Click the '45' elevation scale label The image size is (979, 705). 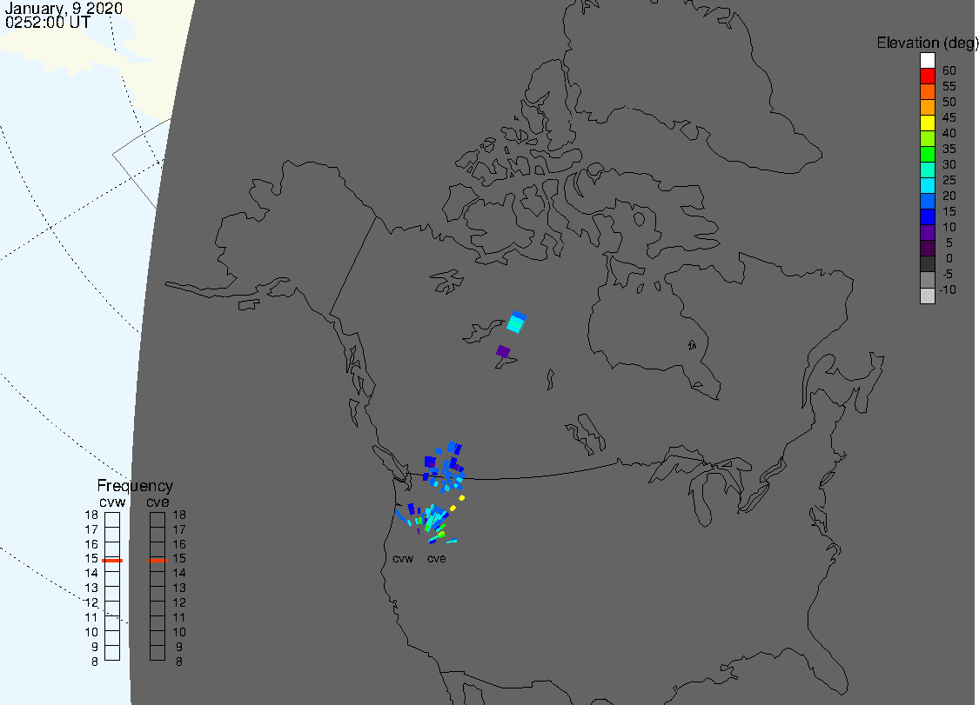tap(949, 118)
